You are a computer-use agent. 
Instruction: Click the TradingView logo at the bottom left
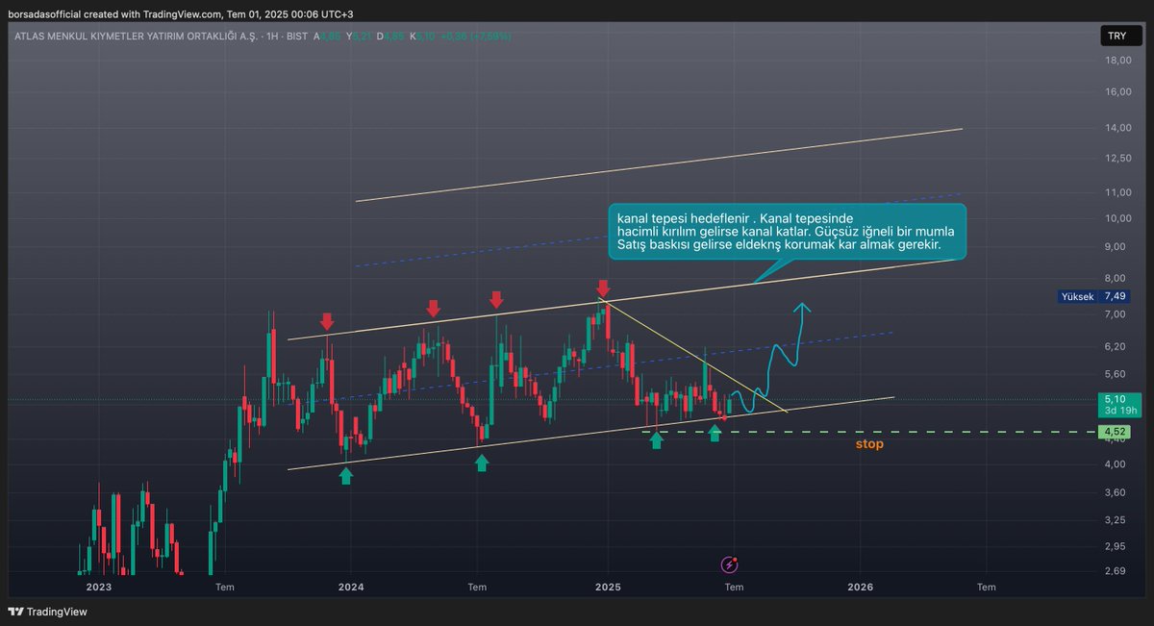tap(47, 612)
